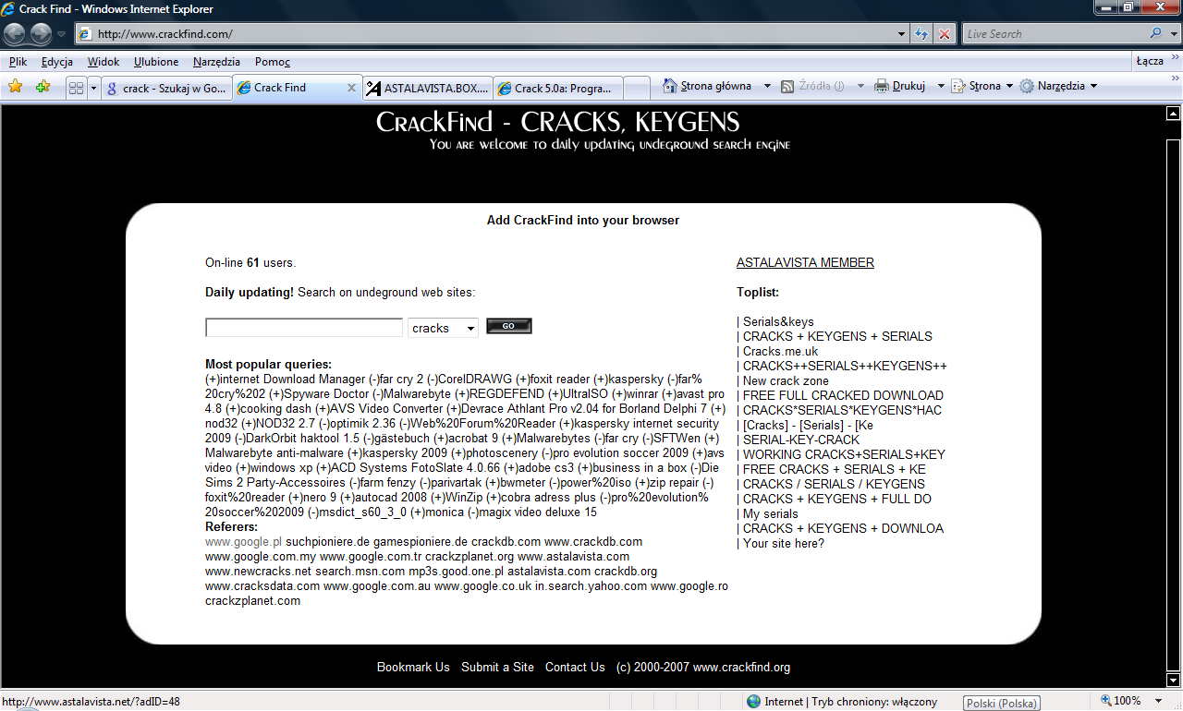Click the Bookmark Us footer link
The width and height of the screenshot is (1183, 711).
413,668
